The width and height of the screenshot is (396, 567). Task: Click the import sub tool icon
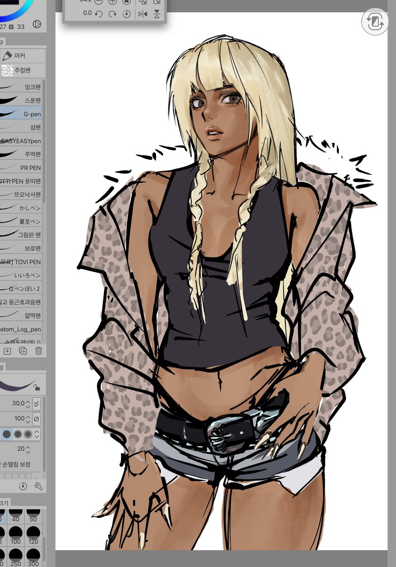[7, 351]
